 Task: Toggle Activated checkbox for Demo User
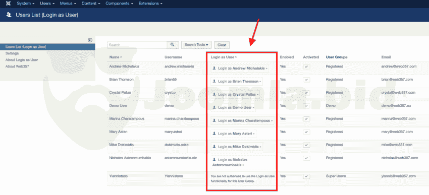point(307,106)
